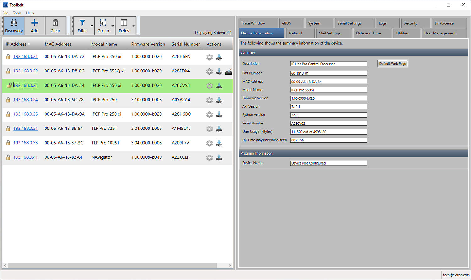The image size is (471, 280).
Task: Click firmware update icon for 192.168.0.23
Action: [x=219, y=86]
